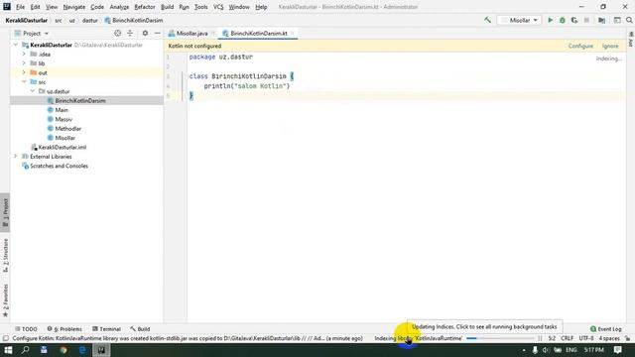
Task: Open Project panel gear settings
Action: tap(145, 33)
